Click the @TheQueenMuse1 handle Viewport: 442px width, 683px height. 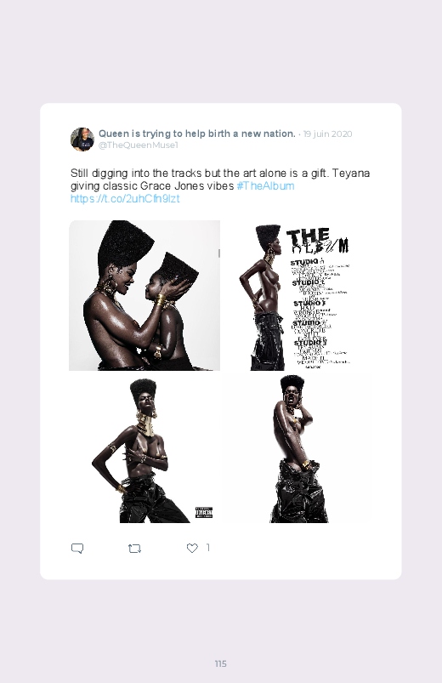pyautogui.click(x=138, y=145)
